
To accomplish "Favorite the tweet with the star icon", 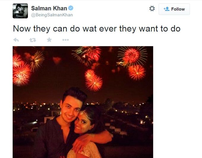I will click(49, 40).
